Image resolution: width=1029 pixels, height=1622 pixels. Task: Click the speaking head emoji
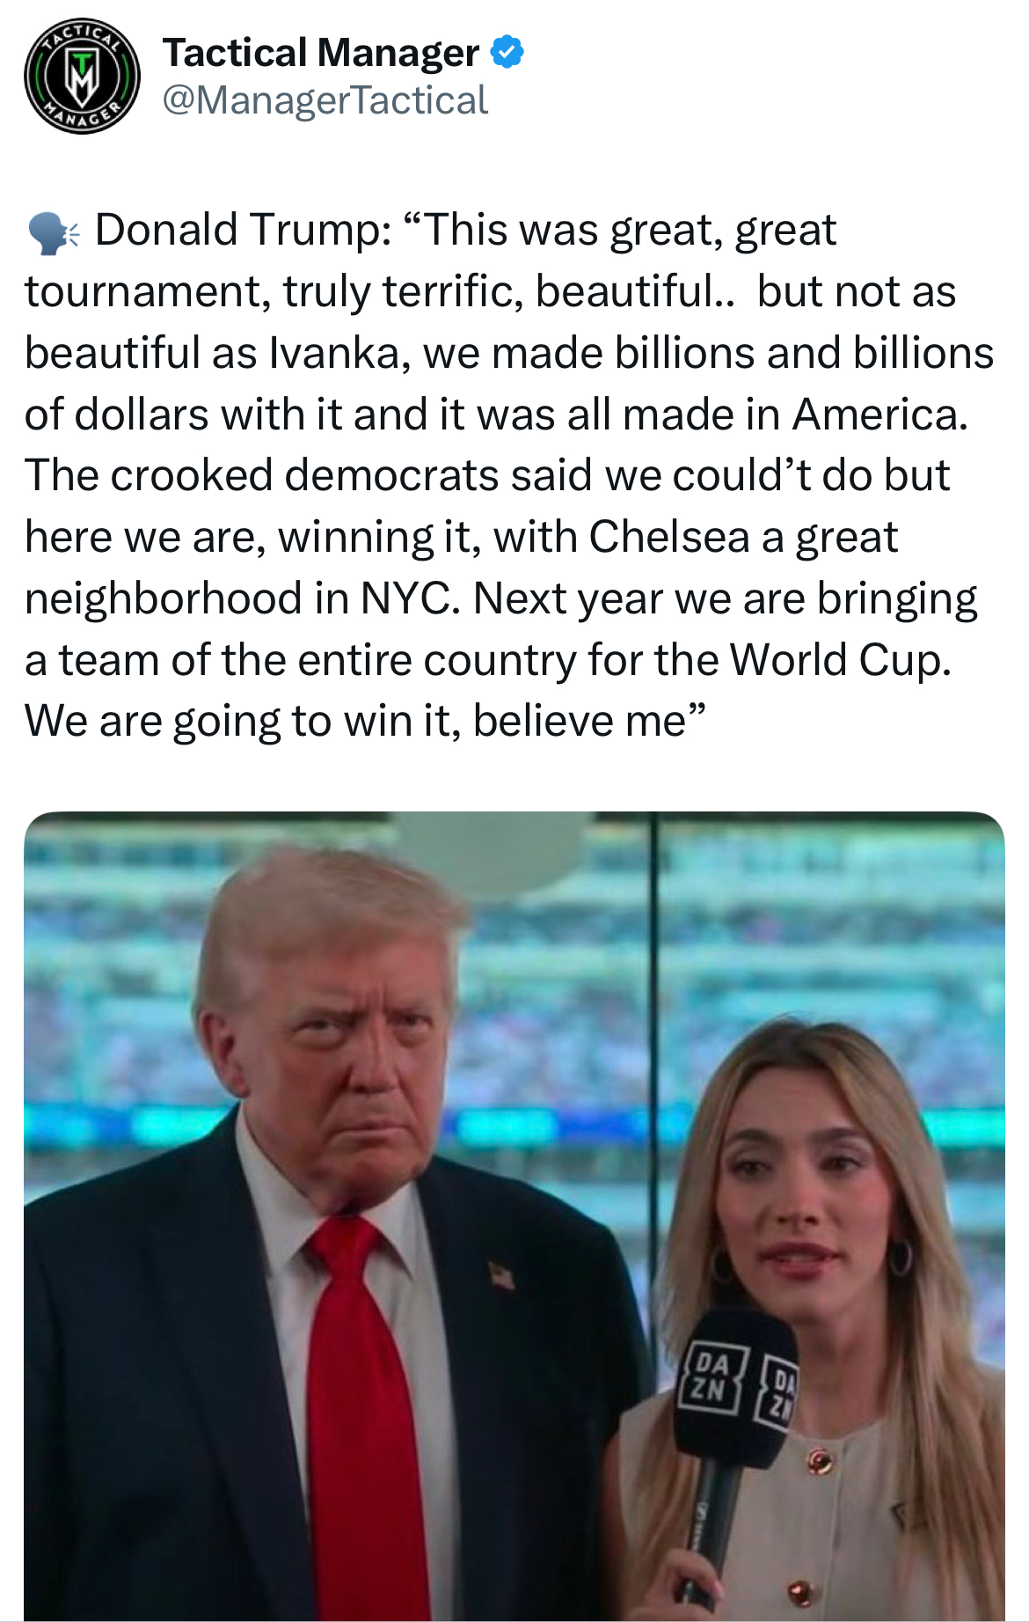[54, 233]
